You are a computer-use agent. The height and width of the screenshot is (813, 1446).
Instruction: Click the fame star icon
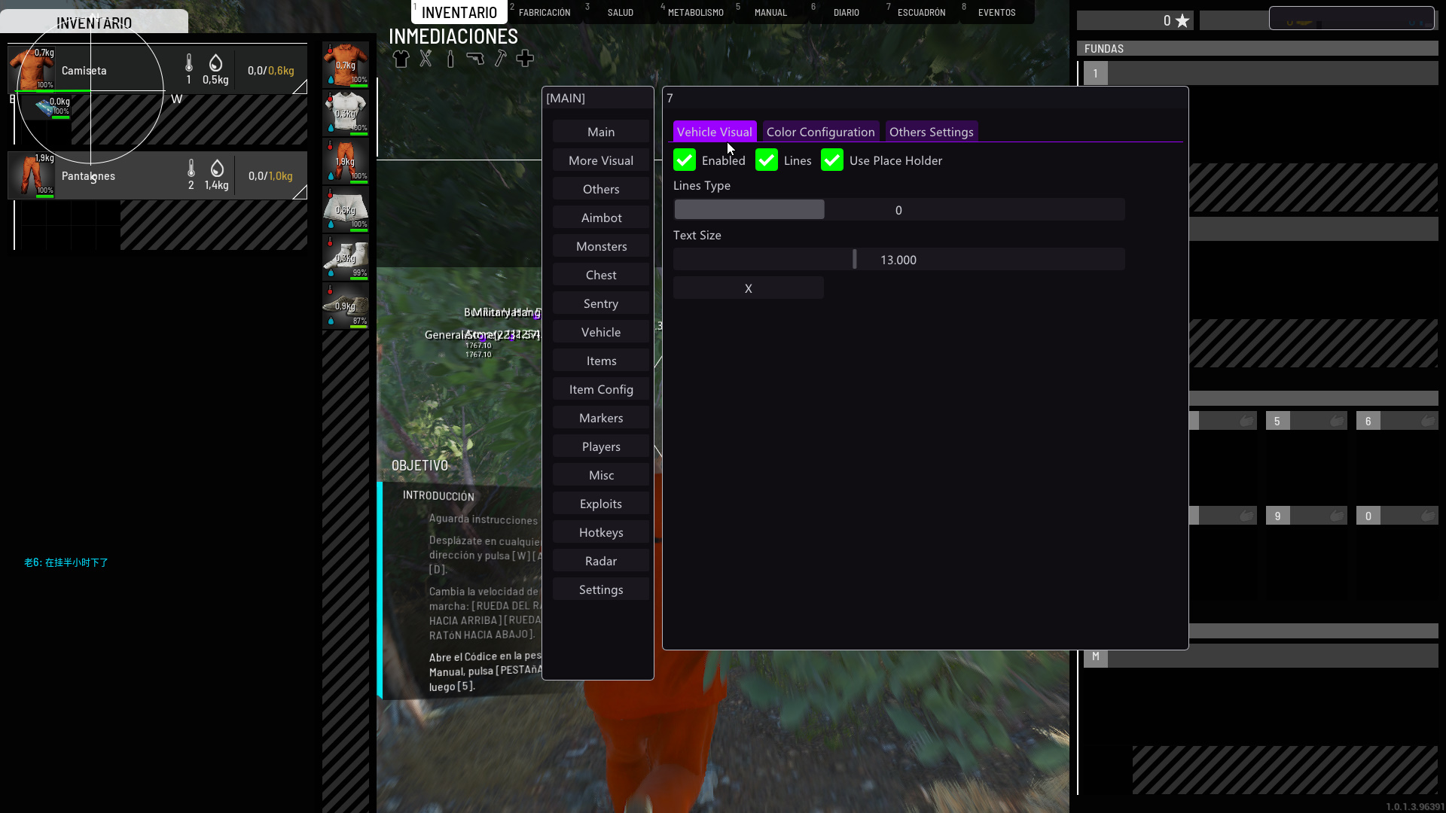pos(1182,21)
